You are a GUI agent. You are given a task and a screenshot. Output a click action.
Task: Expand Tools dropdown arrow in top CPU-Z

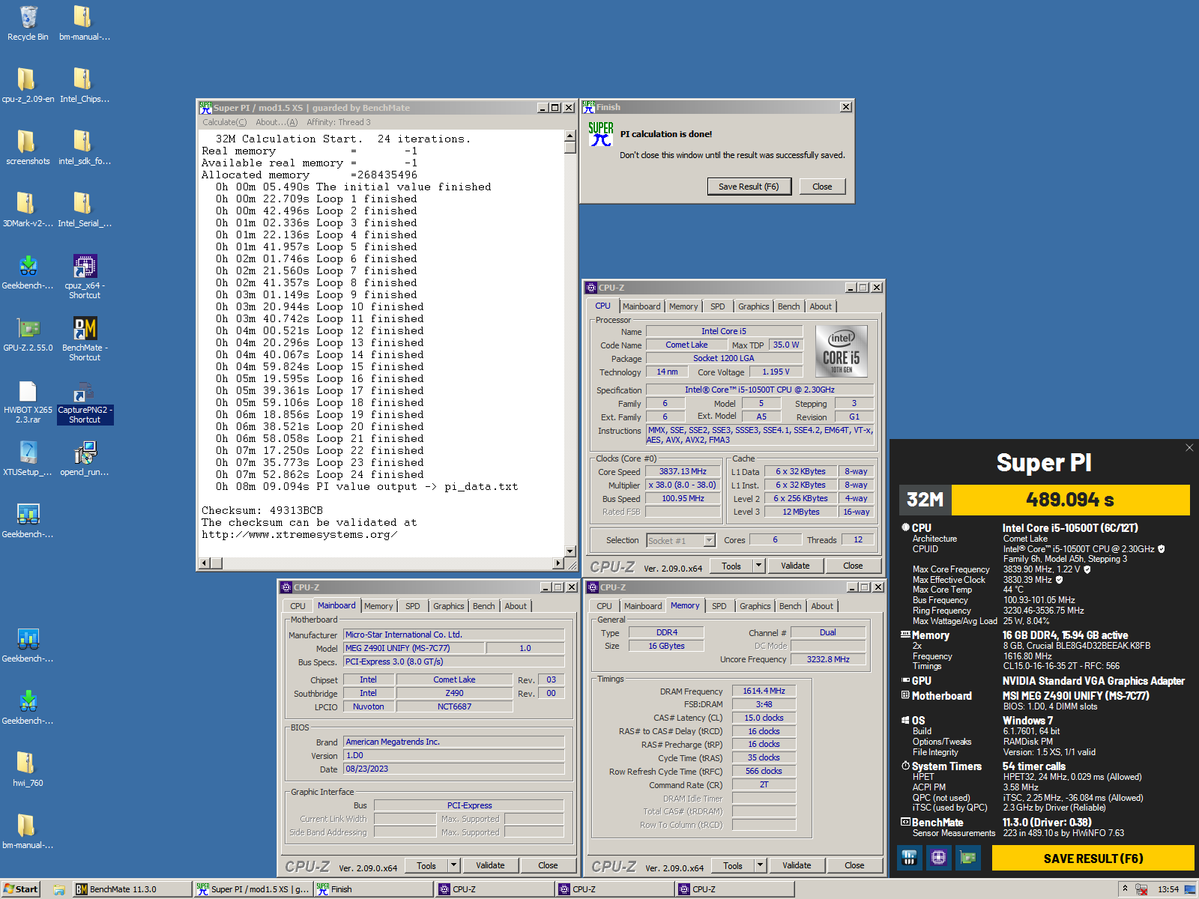[758, 566]
